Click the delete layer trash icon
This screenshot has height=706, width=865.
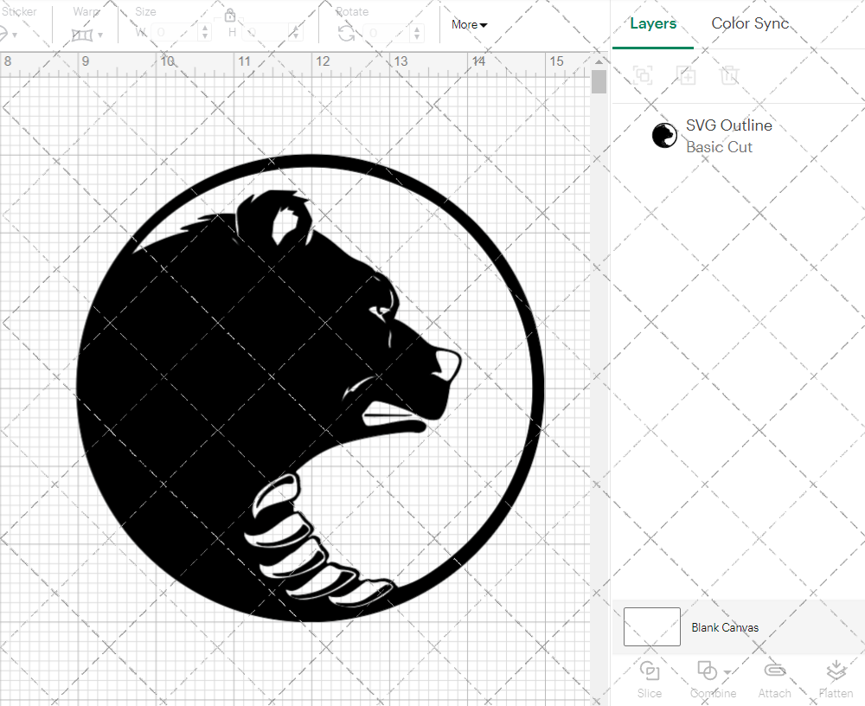click(x=730, y=75)
